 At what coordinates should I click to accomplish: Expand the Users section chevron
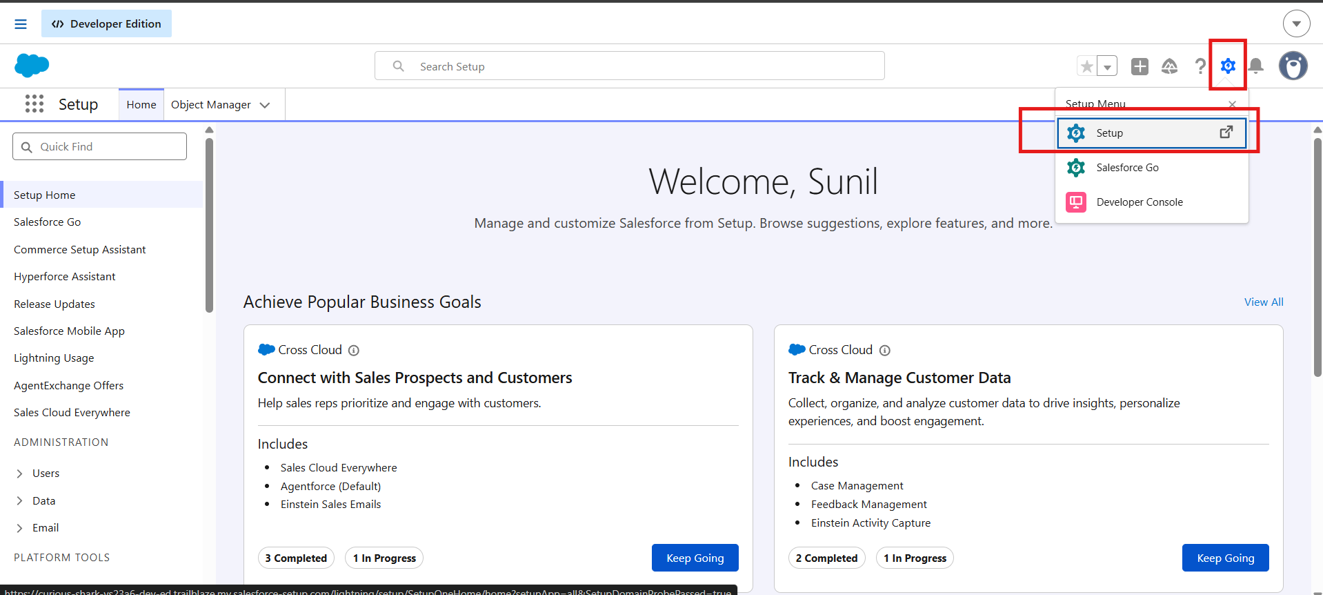tap(19, 474)
